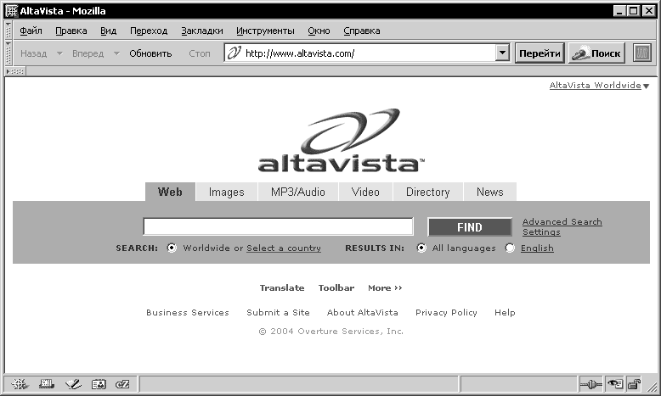Open ChatZilla cZ icon in status bar
This screenshot has width=661, height=396.
(122, 384)
